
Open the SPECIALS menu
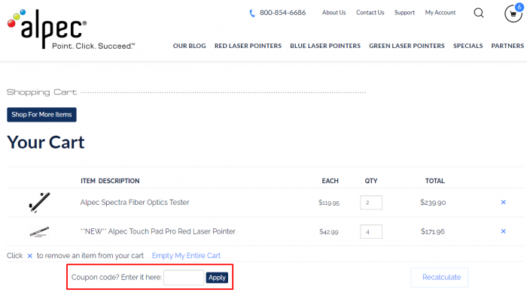[x=468, y=46]
